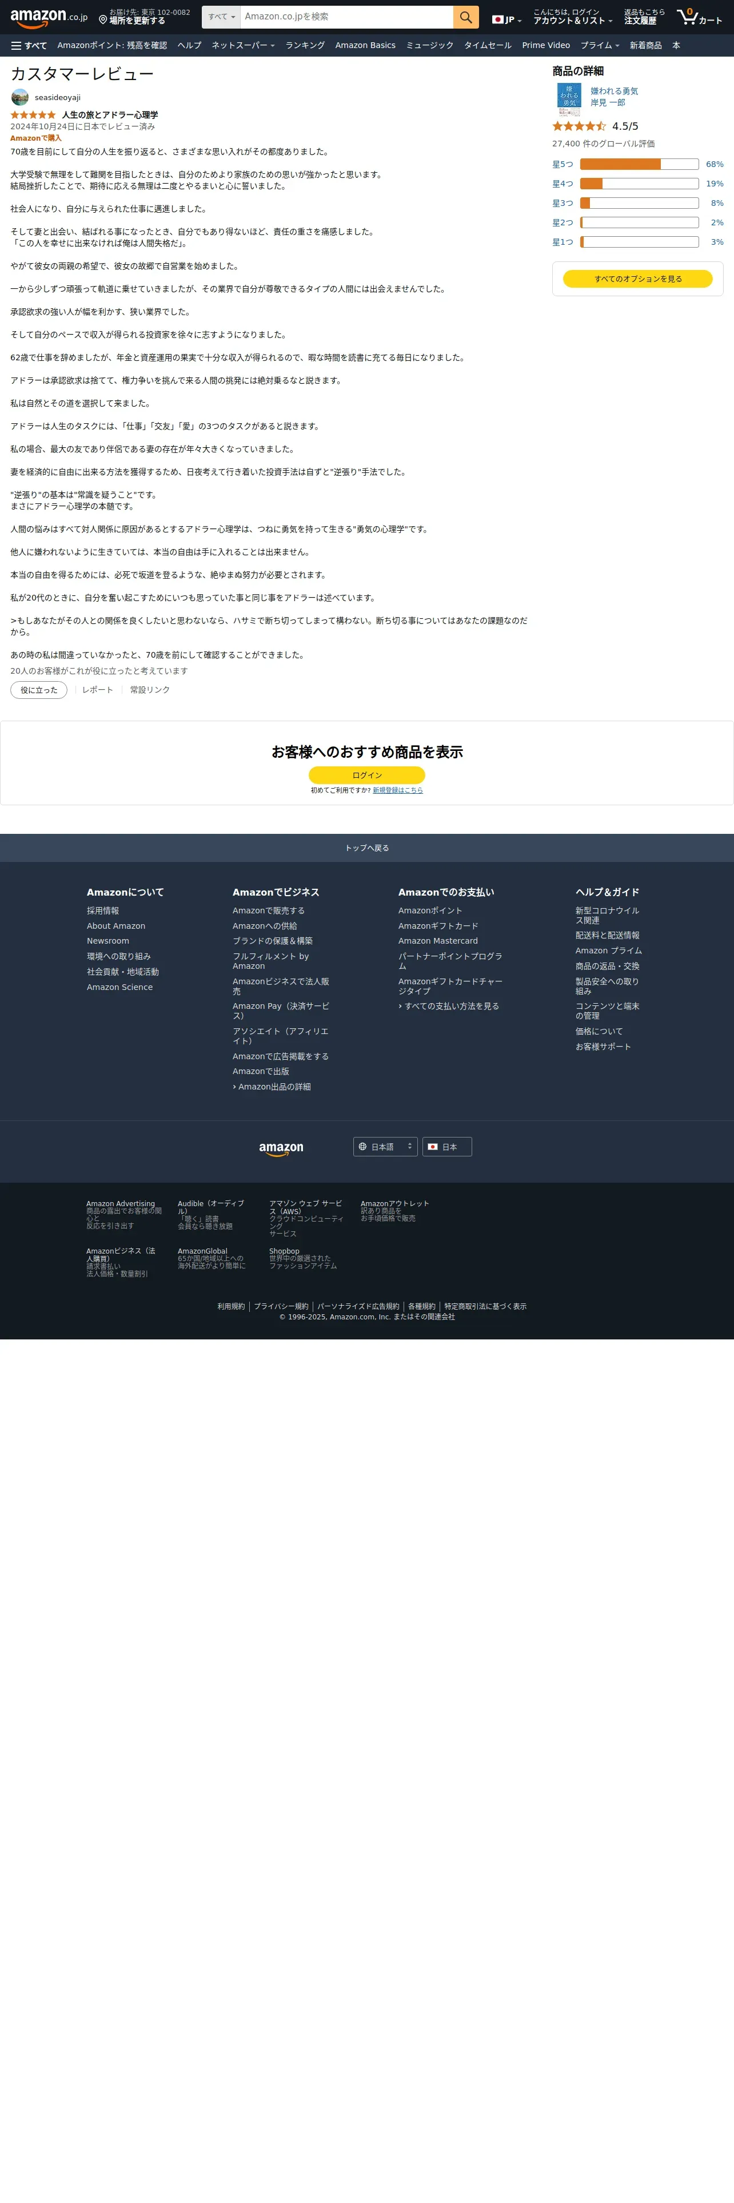Open Amazonで販売する footer link
This screenshot has width=734, height=2203.
268,911
